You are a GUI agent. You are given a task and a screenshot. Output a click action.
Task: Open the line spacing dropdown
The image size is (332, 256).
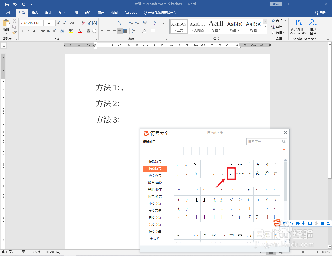pyautogui.click(x=137, y=31)
